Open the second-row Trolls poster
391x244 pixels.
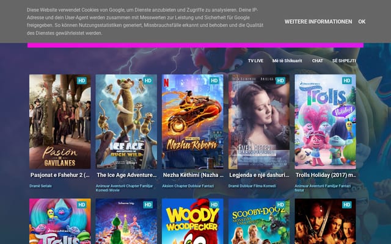(60, 221)
